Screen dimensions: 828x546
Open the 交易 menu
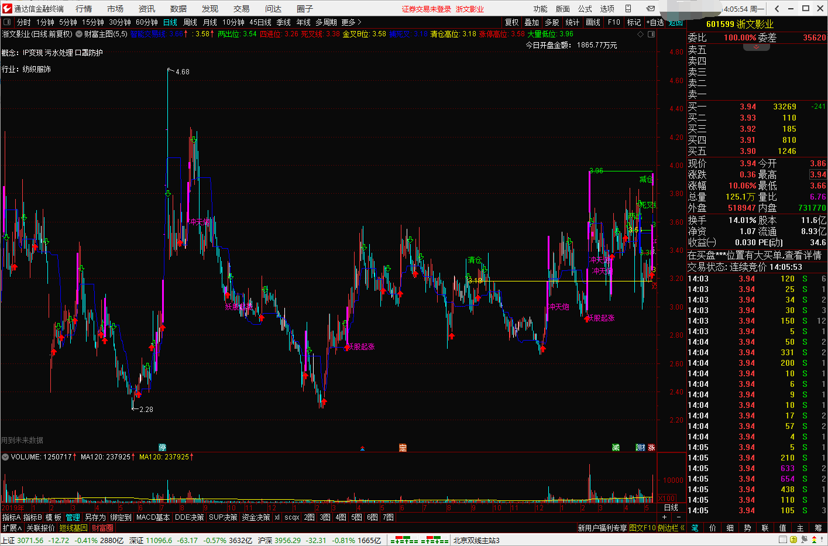click(x=242, y=9)
